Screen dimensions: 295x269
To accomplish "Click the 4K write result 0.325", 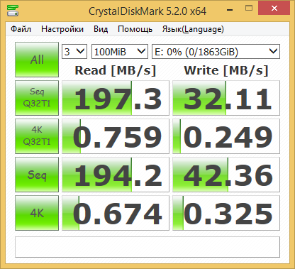I will pyautogui.click(x=226, y=213).
